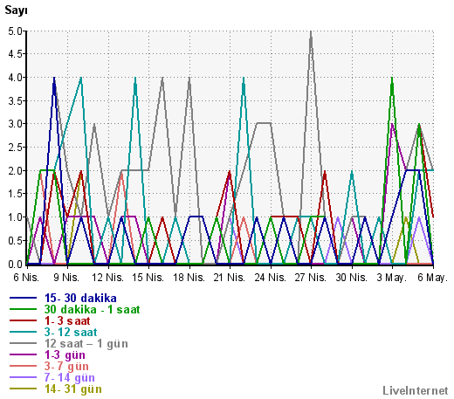The width and height of the screenshot is (454, 399).
Task: Click the green legend line swatch
Action: tap(23, 309)
